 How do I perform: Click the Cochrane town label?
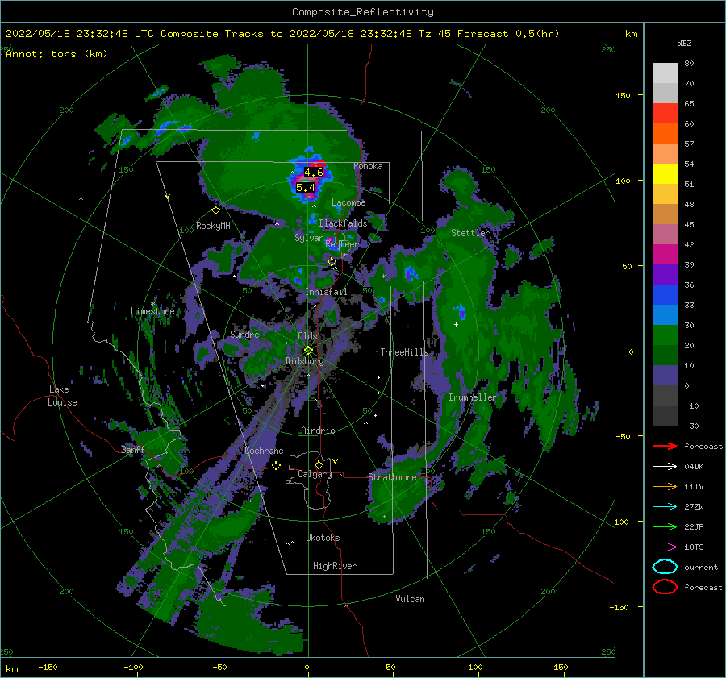(264, 451)
